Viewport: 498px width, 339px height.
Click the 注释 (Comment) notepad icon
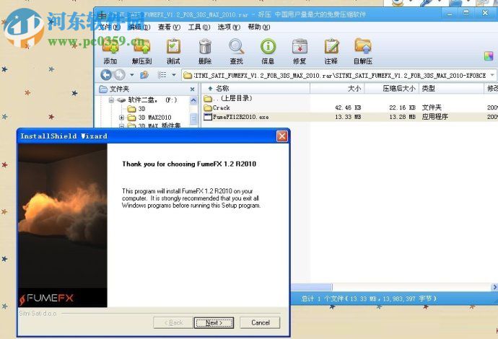tap(331, 46)
